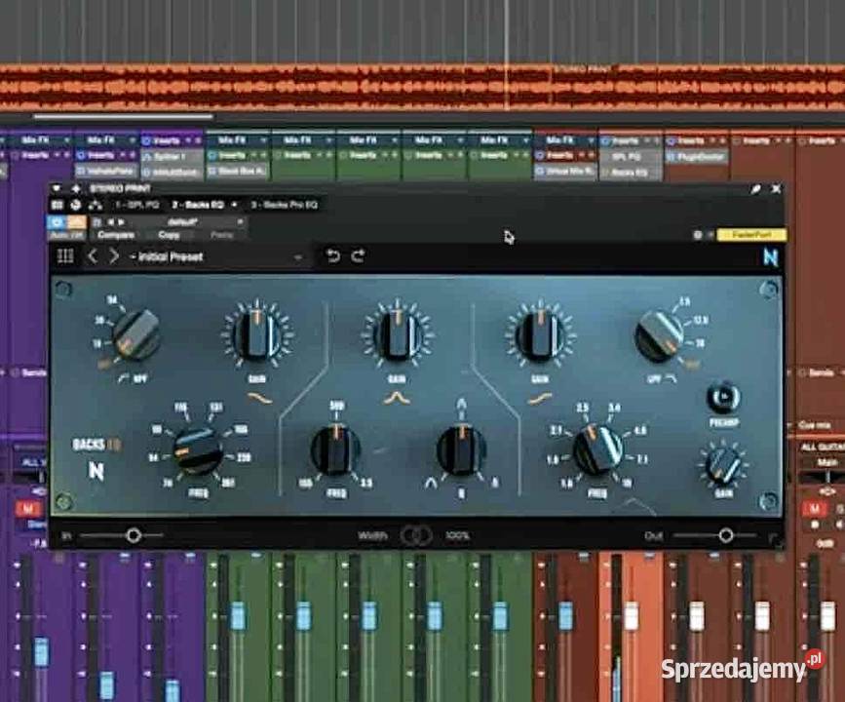Viewport: 845px width, 702px height.
Task: Click the routing icon in the plugin header
Action: pyautogui.click(x=96, y=206)
